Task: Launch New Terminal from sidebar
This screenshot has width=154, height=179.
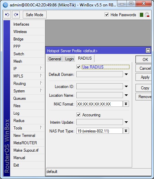Action: coord(28,136)
